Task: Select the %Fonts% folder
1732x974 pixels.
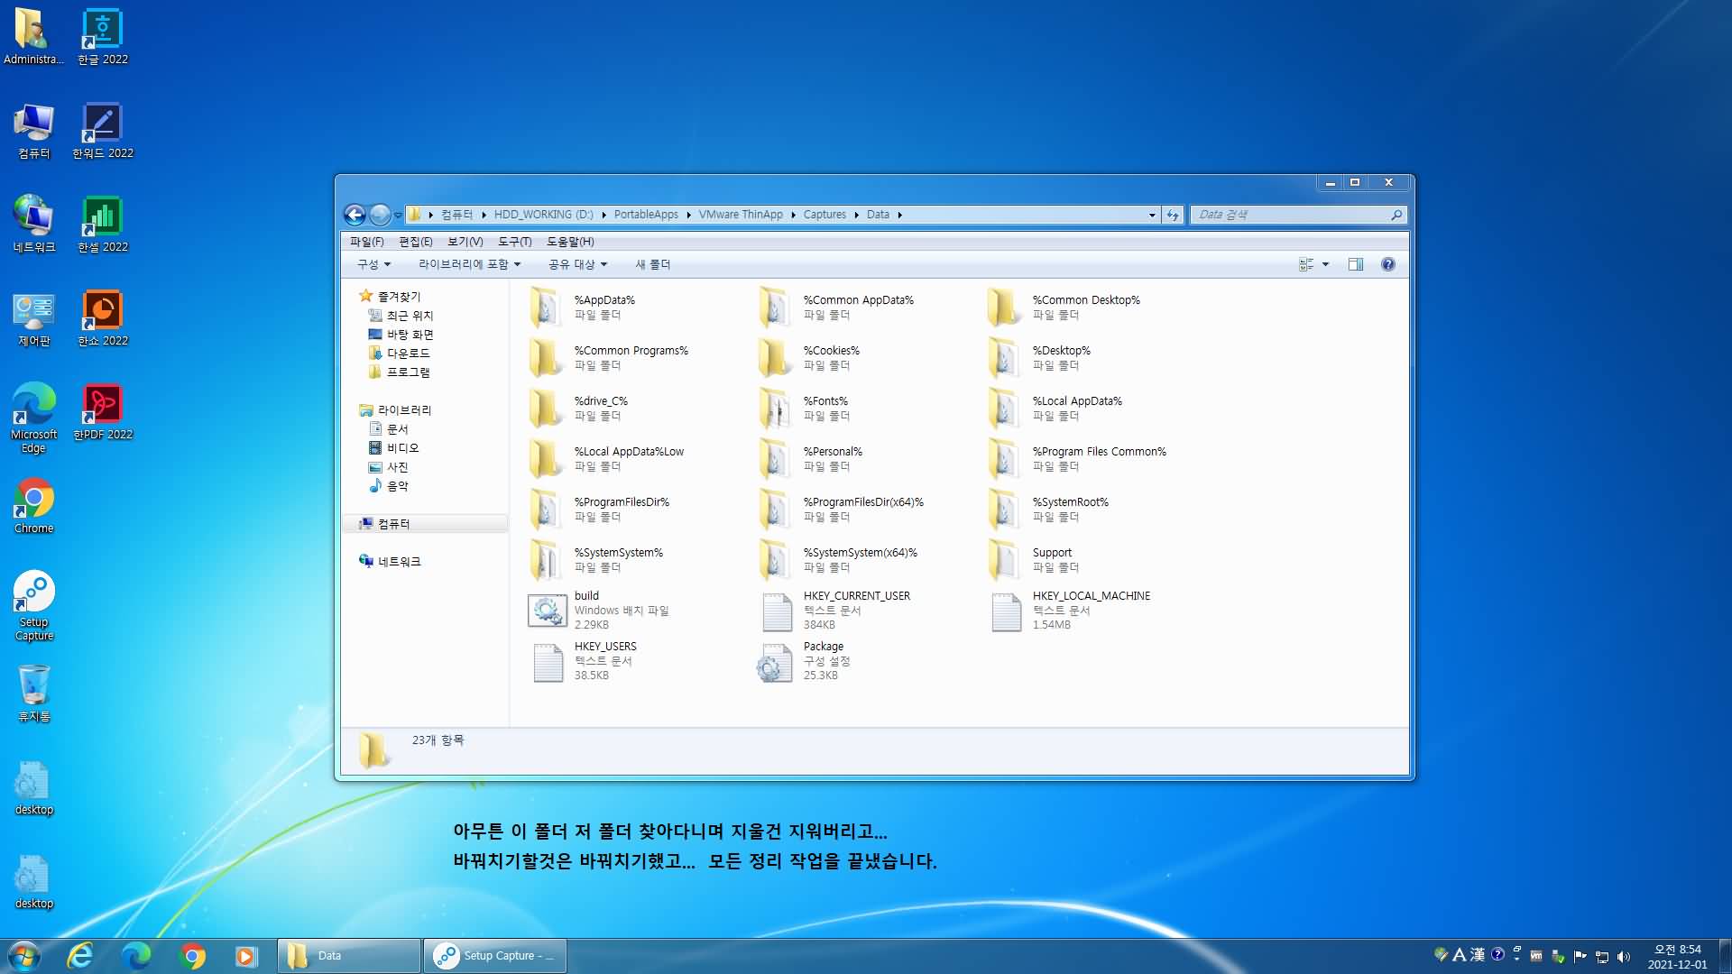Action: click(805, 409)
